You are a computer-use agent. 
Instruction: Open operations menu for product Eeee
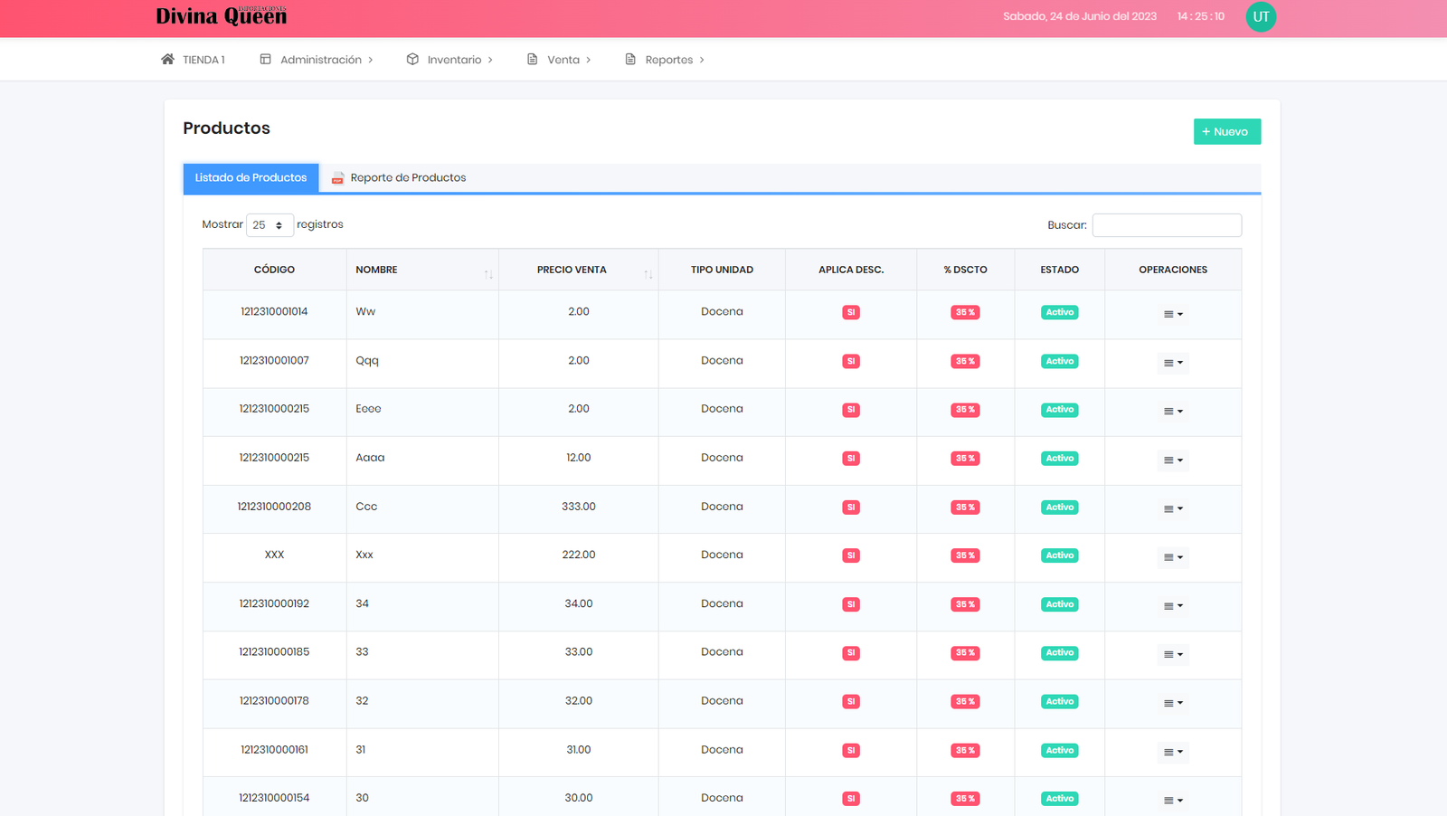pyautogui.click(x=1173, y=412)
